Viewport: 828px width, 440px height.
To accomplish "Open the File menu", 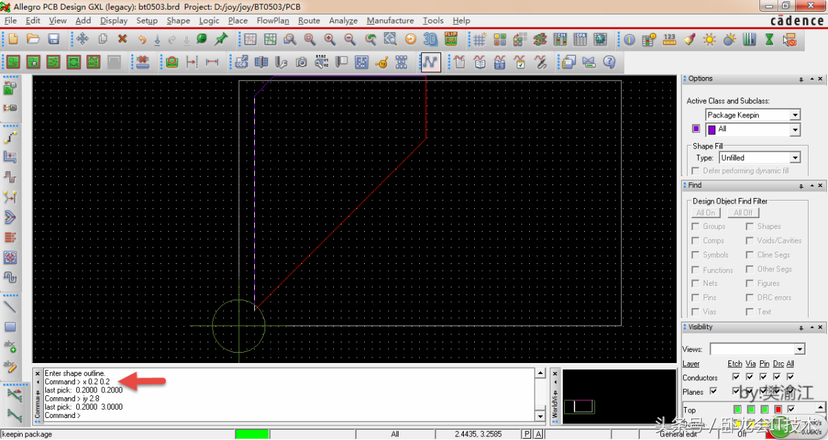I will tap(10, 21).
